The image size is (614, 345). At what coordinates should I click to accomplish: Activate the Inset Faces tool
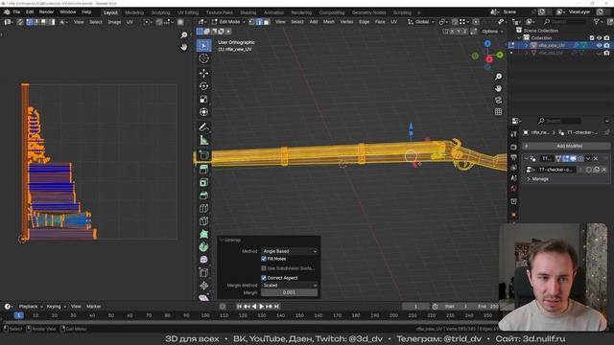(x=203, y=182)
